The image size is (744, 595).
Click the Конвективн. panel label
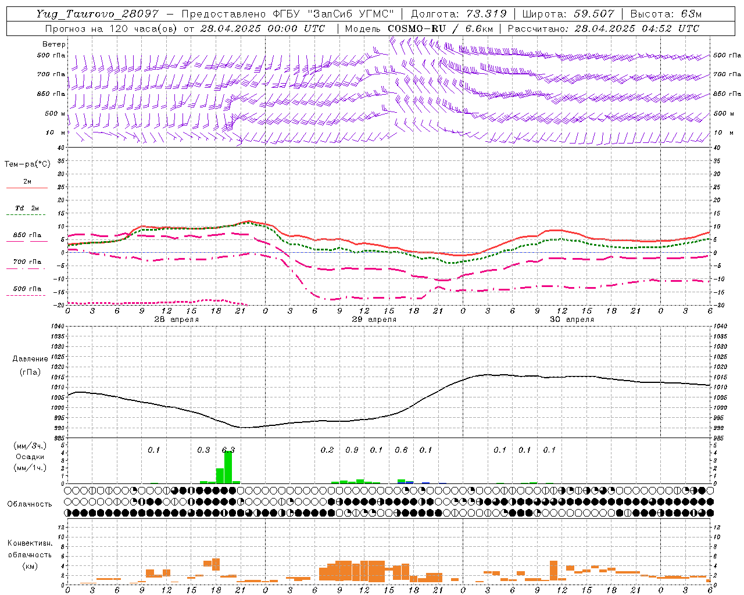pyautogui.click(x=30, y=543)
